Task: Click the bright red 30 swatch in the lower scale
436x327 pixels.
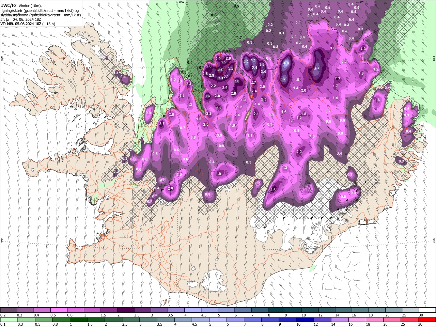Action: tap(427, 320)
